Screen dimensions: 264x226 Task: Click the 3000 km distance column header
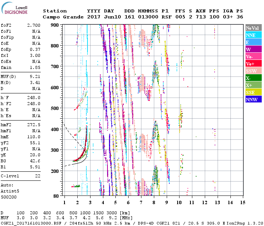coord(112,213)
